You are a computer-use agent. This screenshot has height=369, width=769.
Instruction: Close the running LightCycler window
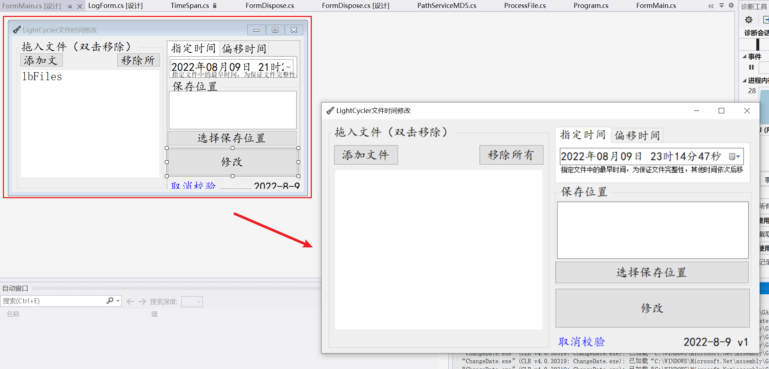747,111
